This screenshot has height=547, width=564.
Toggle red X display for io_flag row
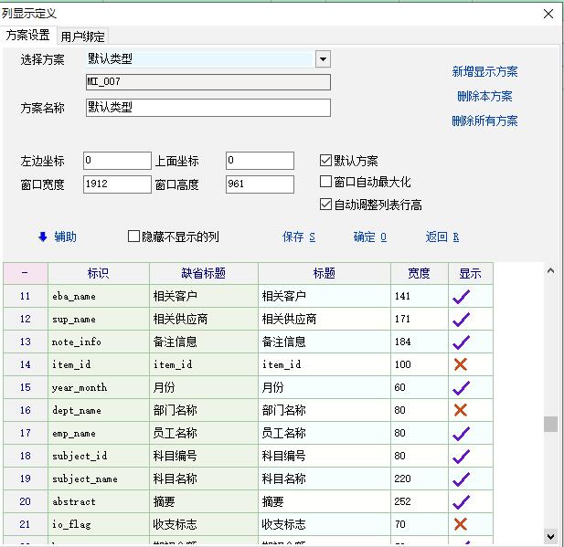461,524
